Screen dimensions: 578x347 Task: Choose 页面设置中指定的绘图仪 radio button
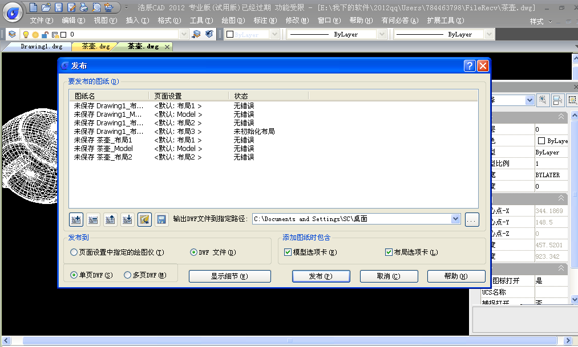click(x=74, y=252)
